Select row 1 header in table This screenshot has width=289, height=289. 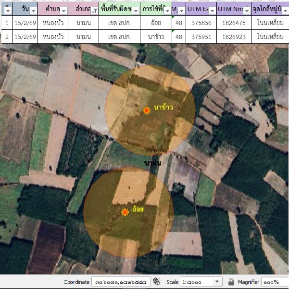(7, 23)
